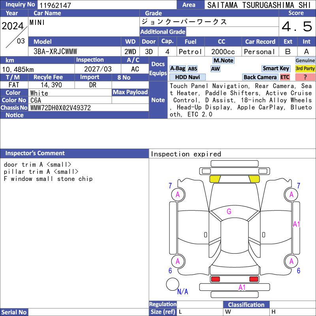This screenshot has height=316, width=316.
Task: Select the Petrol fuel value
Action: coord(190,52)
